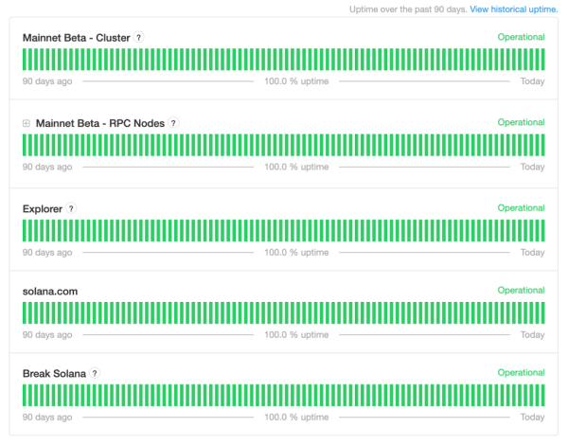Image resolution: width=568 pixels, height=445 pixels.
Task: Click help icon beside Mainnet Beta - Cluster
Action: pos(139,38)
